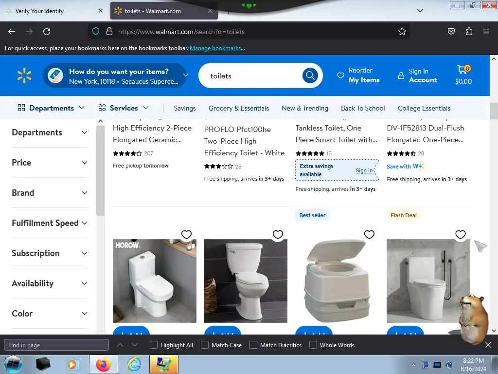This screenshot has width=498, height=374.
Task: Open the media player taskbar icon
Action: (72, 364)
